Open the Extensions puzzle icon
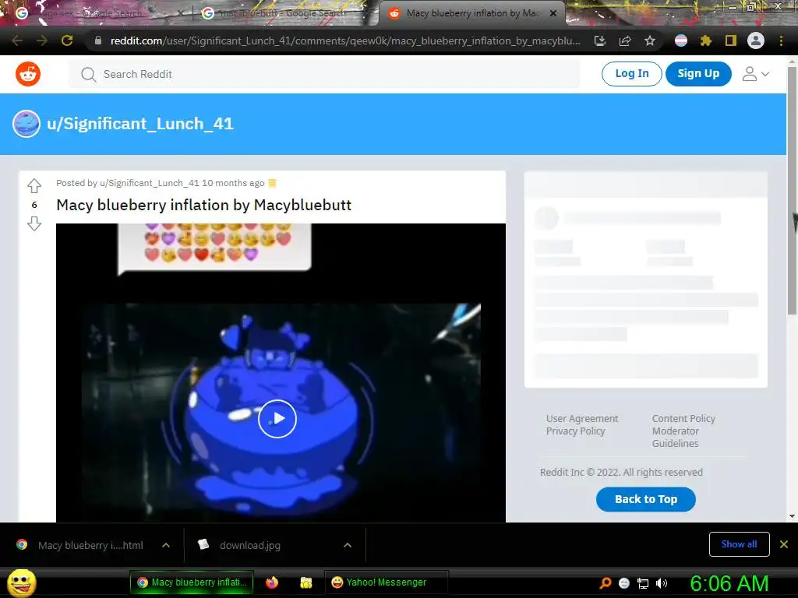 [706, 40]
